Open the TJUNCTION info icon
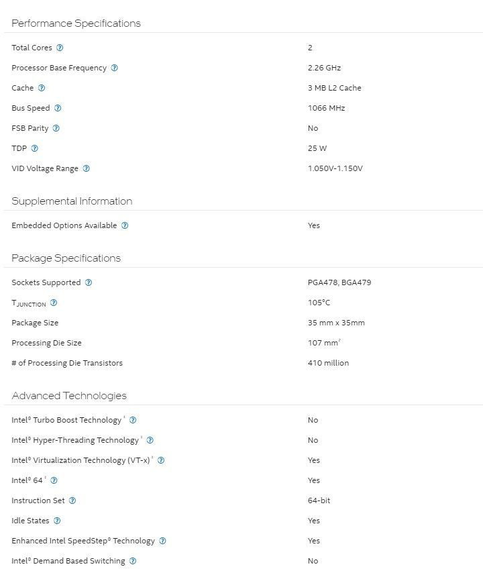The image size is (483, 581). [x=54, y=303]
